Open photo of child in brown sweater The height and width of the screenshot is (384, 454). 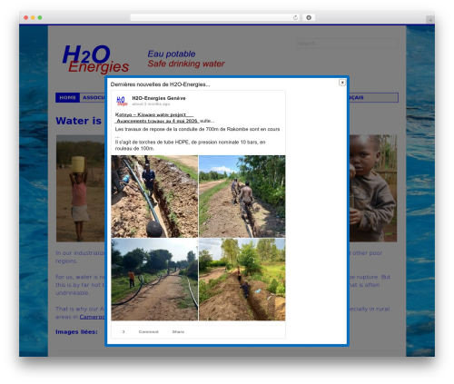[x=373, y=188]
